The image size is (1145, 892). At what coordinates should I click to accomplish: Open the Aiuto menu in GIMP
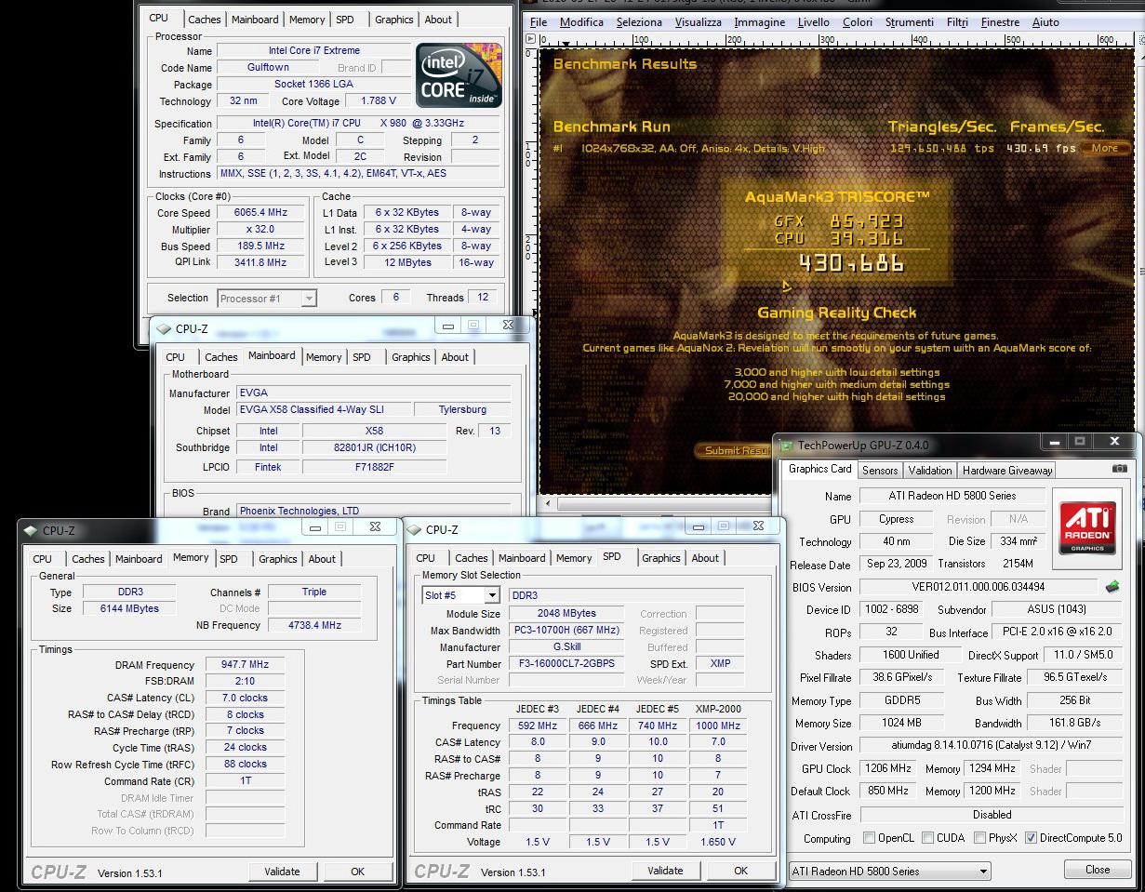point(1045,22)
